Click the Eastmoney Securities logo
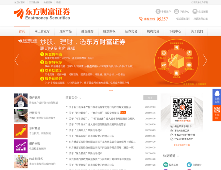 [x=42, y=14]
